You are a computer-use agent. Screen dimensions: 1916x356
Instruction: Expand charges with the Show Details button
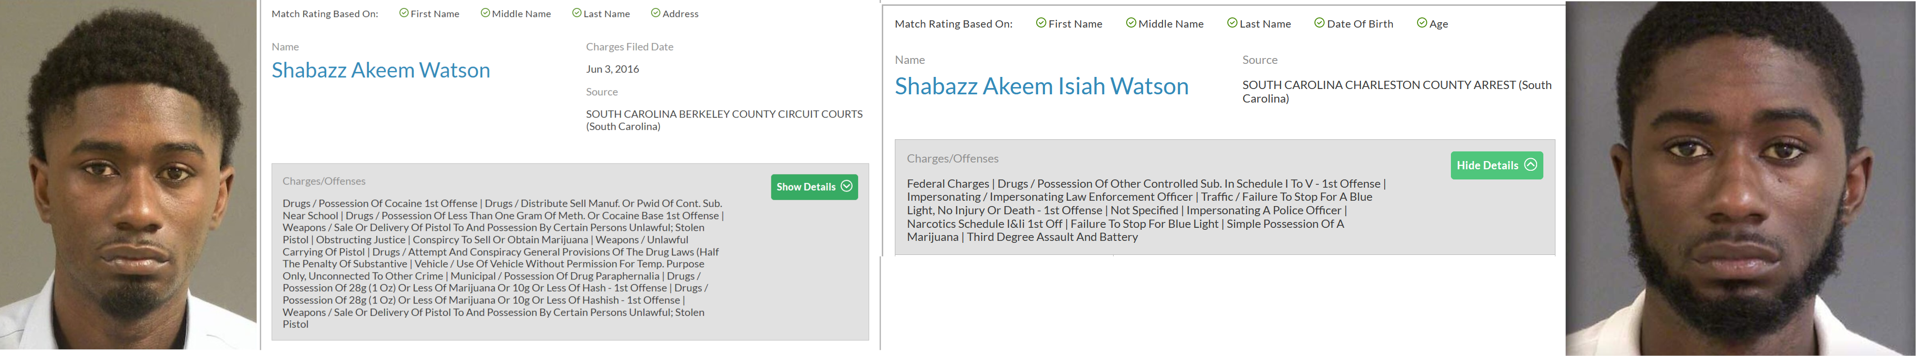pos(806,187)
